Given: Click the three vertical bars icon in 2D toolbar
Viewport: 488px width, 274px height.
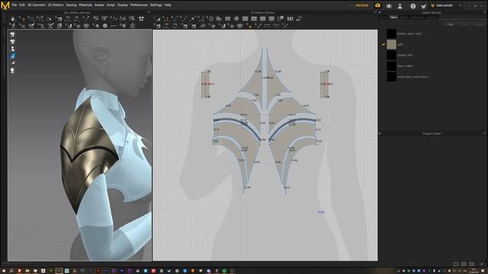Looking at the screenshot, I should [291, 19].
